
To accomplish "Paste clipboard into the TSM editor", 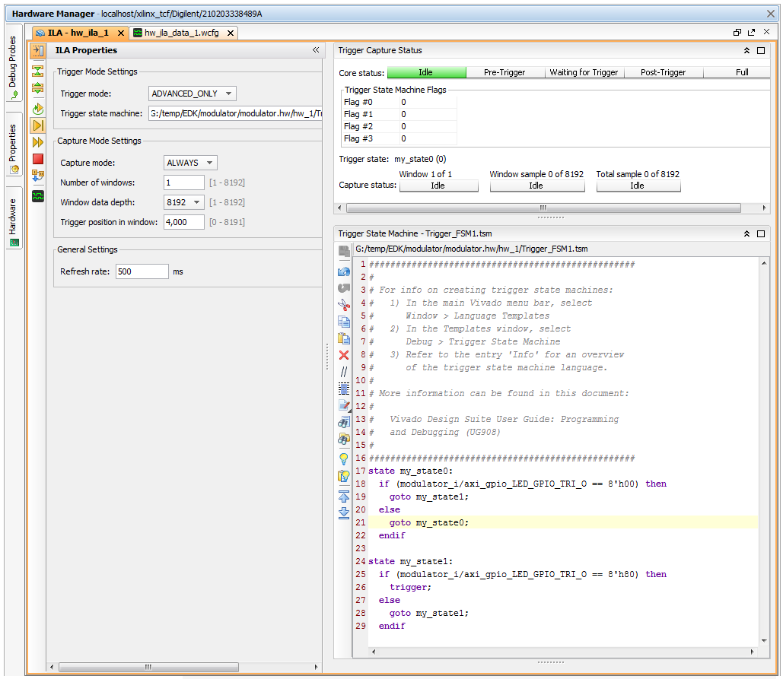I will pos(344,338).
